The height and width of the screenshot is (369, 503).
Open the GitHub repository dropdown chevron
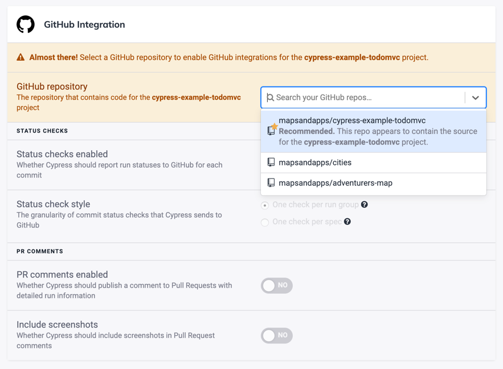click(x=476, y=97)
